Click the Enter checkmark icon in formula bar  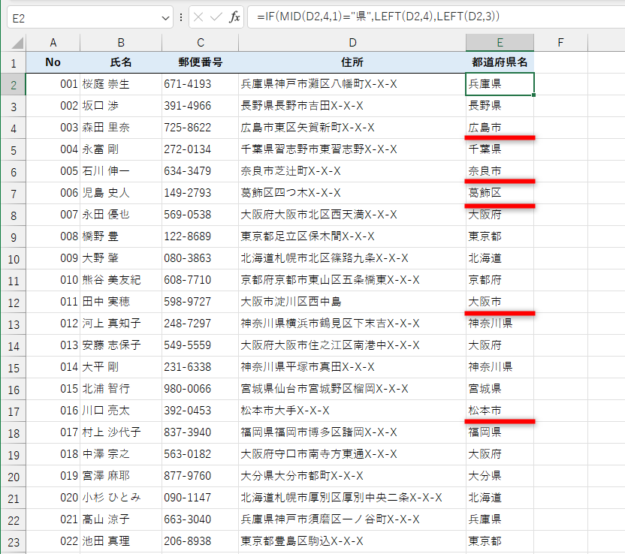[x=216, y=17]
